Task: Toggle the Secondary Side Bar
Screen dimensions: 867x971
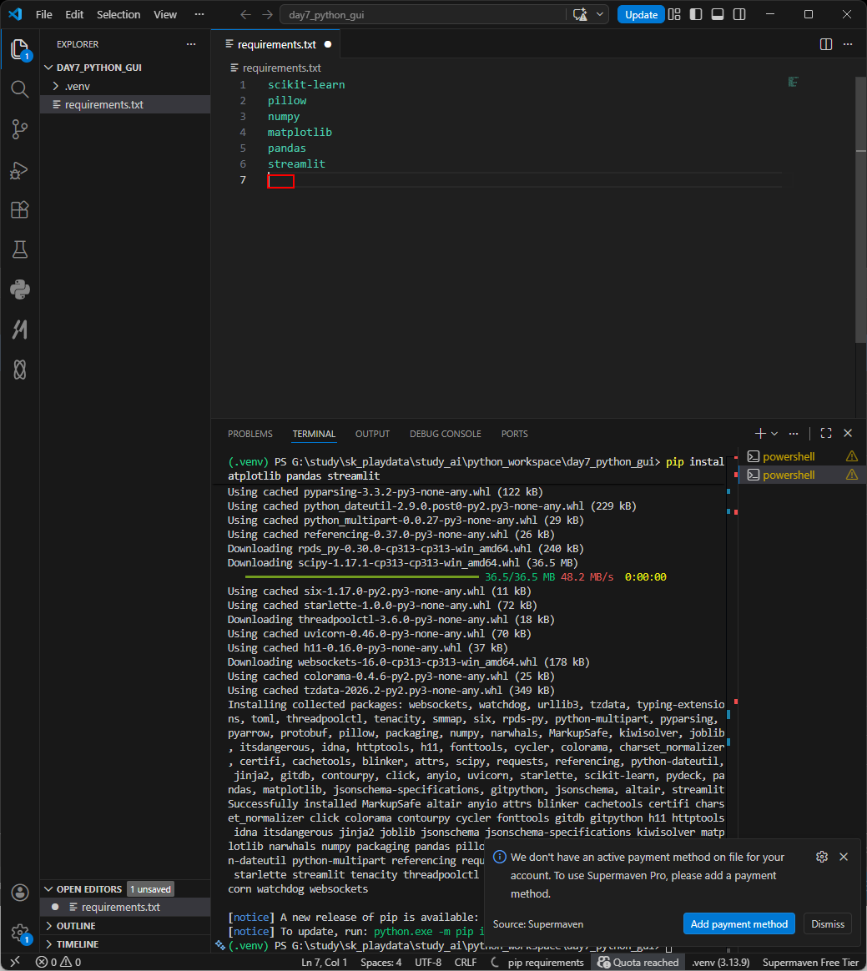Action: click(x=739, y=14)
